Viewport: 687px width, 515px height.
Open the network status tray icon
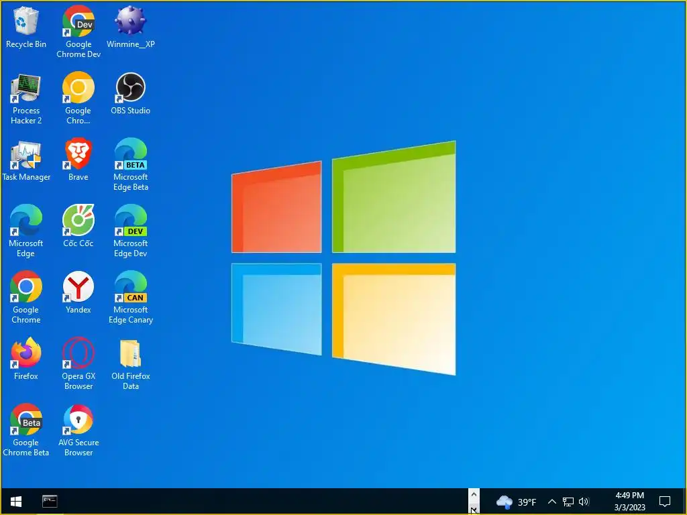pyautogui.click(x=568, y=502)
